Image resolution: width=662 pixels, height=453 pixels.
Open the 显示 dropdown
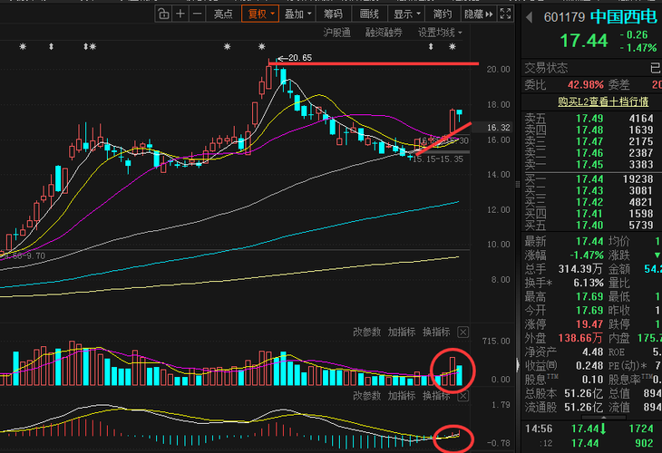pyautogui.click(x=407, y=14)
